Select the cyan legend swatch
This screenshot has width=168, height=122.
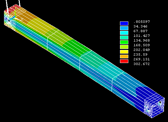click(x=124, y=33)
